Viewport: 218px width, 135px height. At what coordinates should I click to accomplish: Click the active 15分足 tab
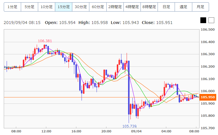pyautogui.click(x=63, y=7)
